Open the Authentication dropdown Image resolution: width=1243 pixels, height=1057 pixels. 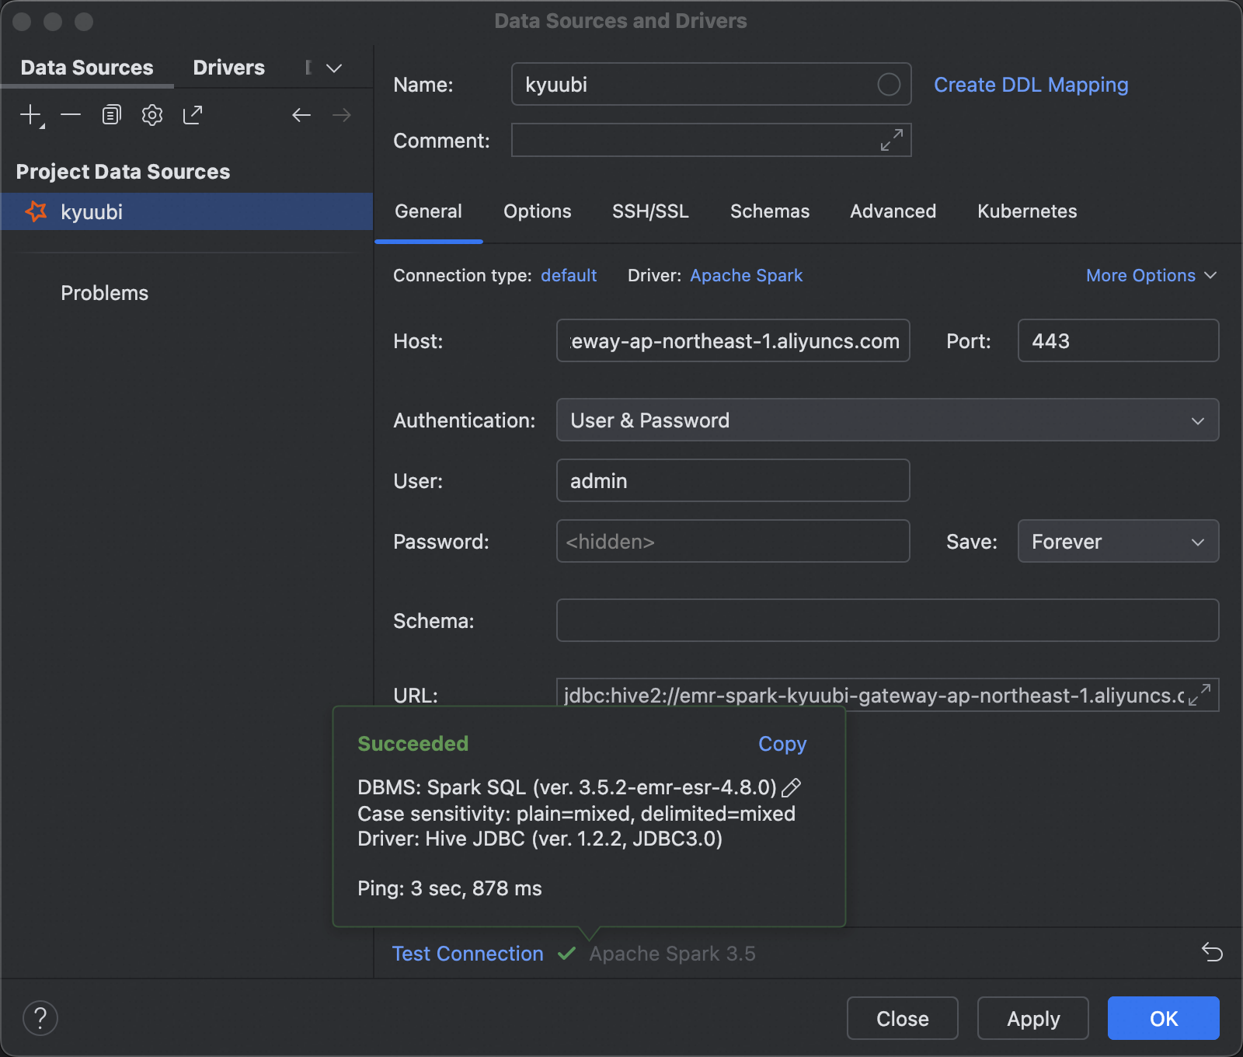888,420
